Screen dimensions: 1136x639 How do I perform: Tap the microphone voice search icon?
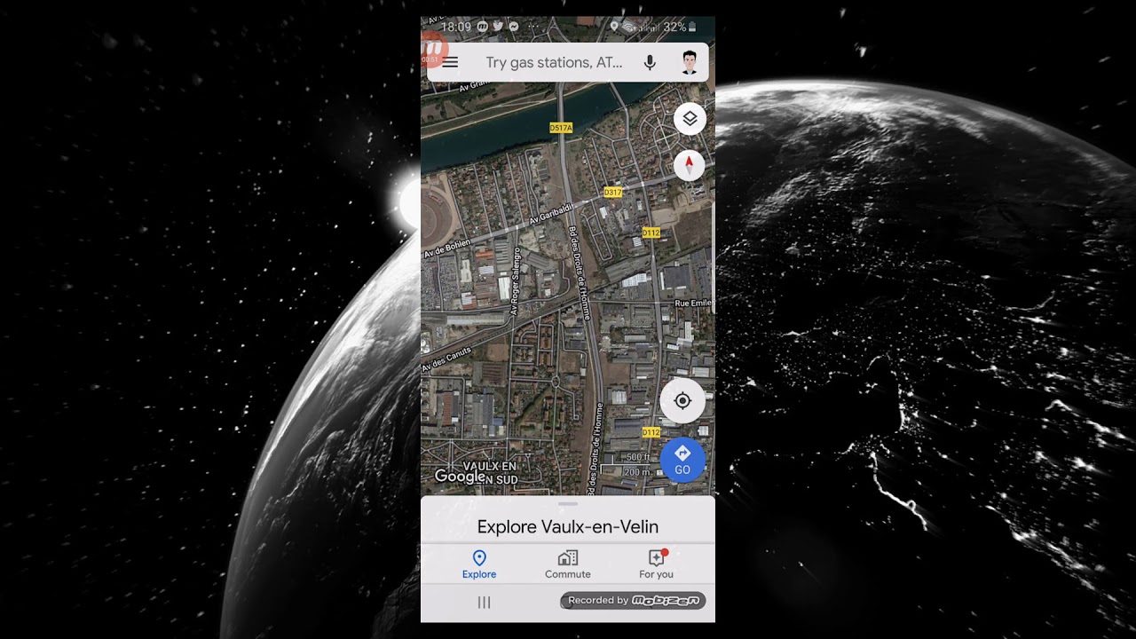[650, 62]
